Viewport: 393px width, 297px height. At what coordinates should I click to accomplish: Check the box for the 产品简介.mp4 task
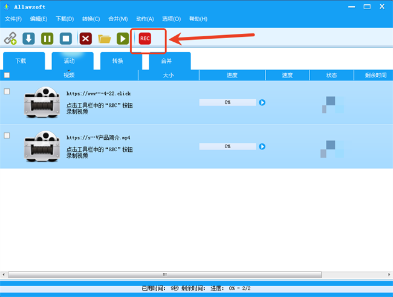coord(7,135)
